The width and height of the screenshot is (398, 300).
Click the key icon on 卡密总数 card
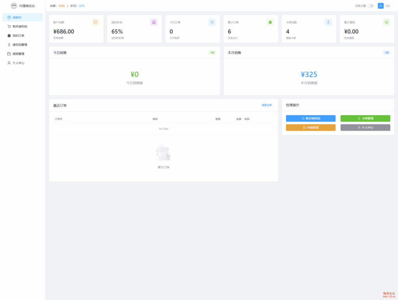pos(328,22)
